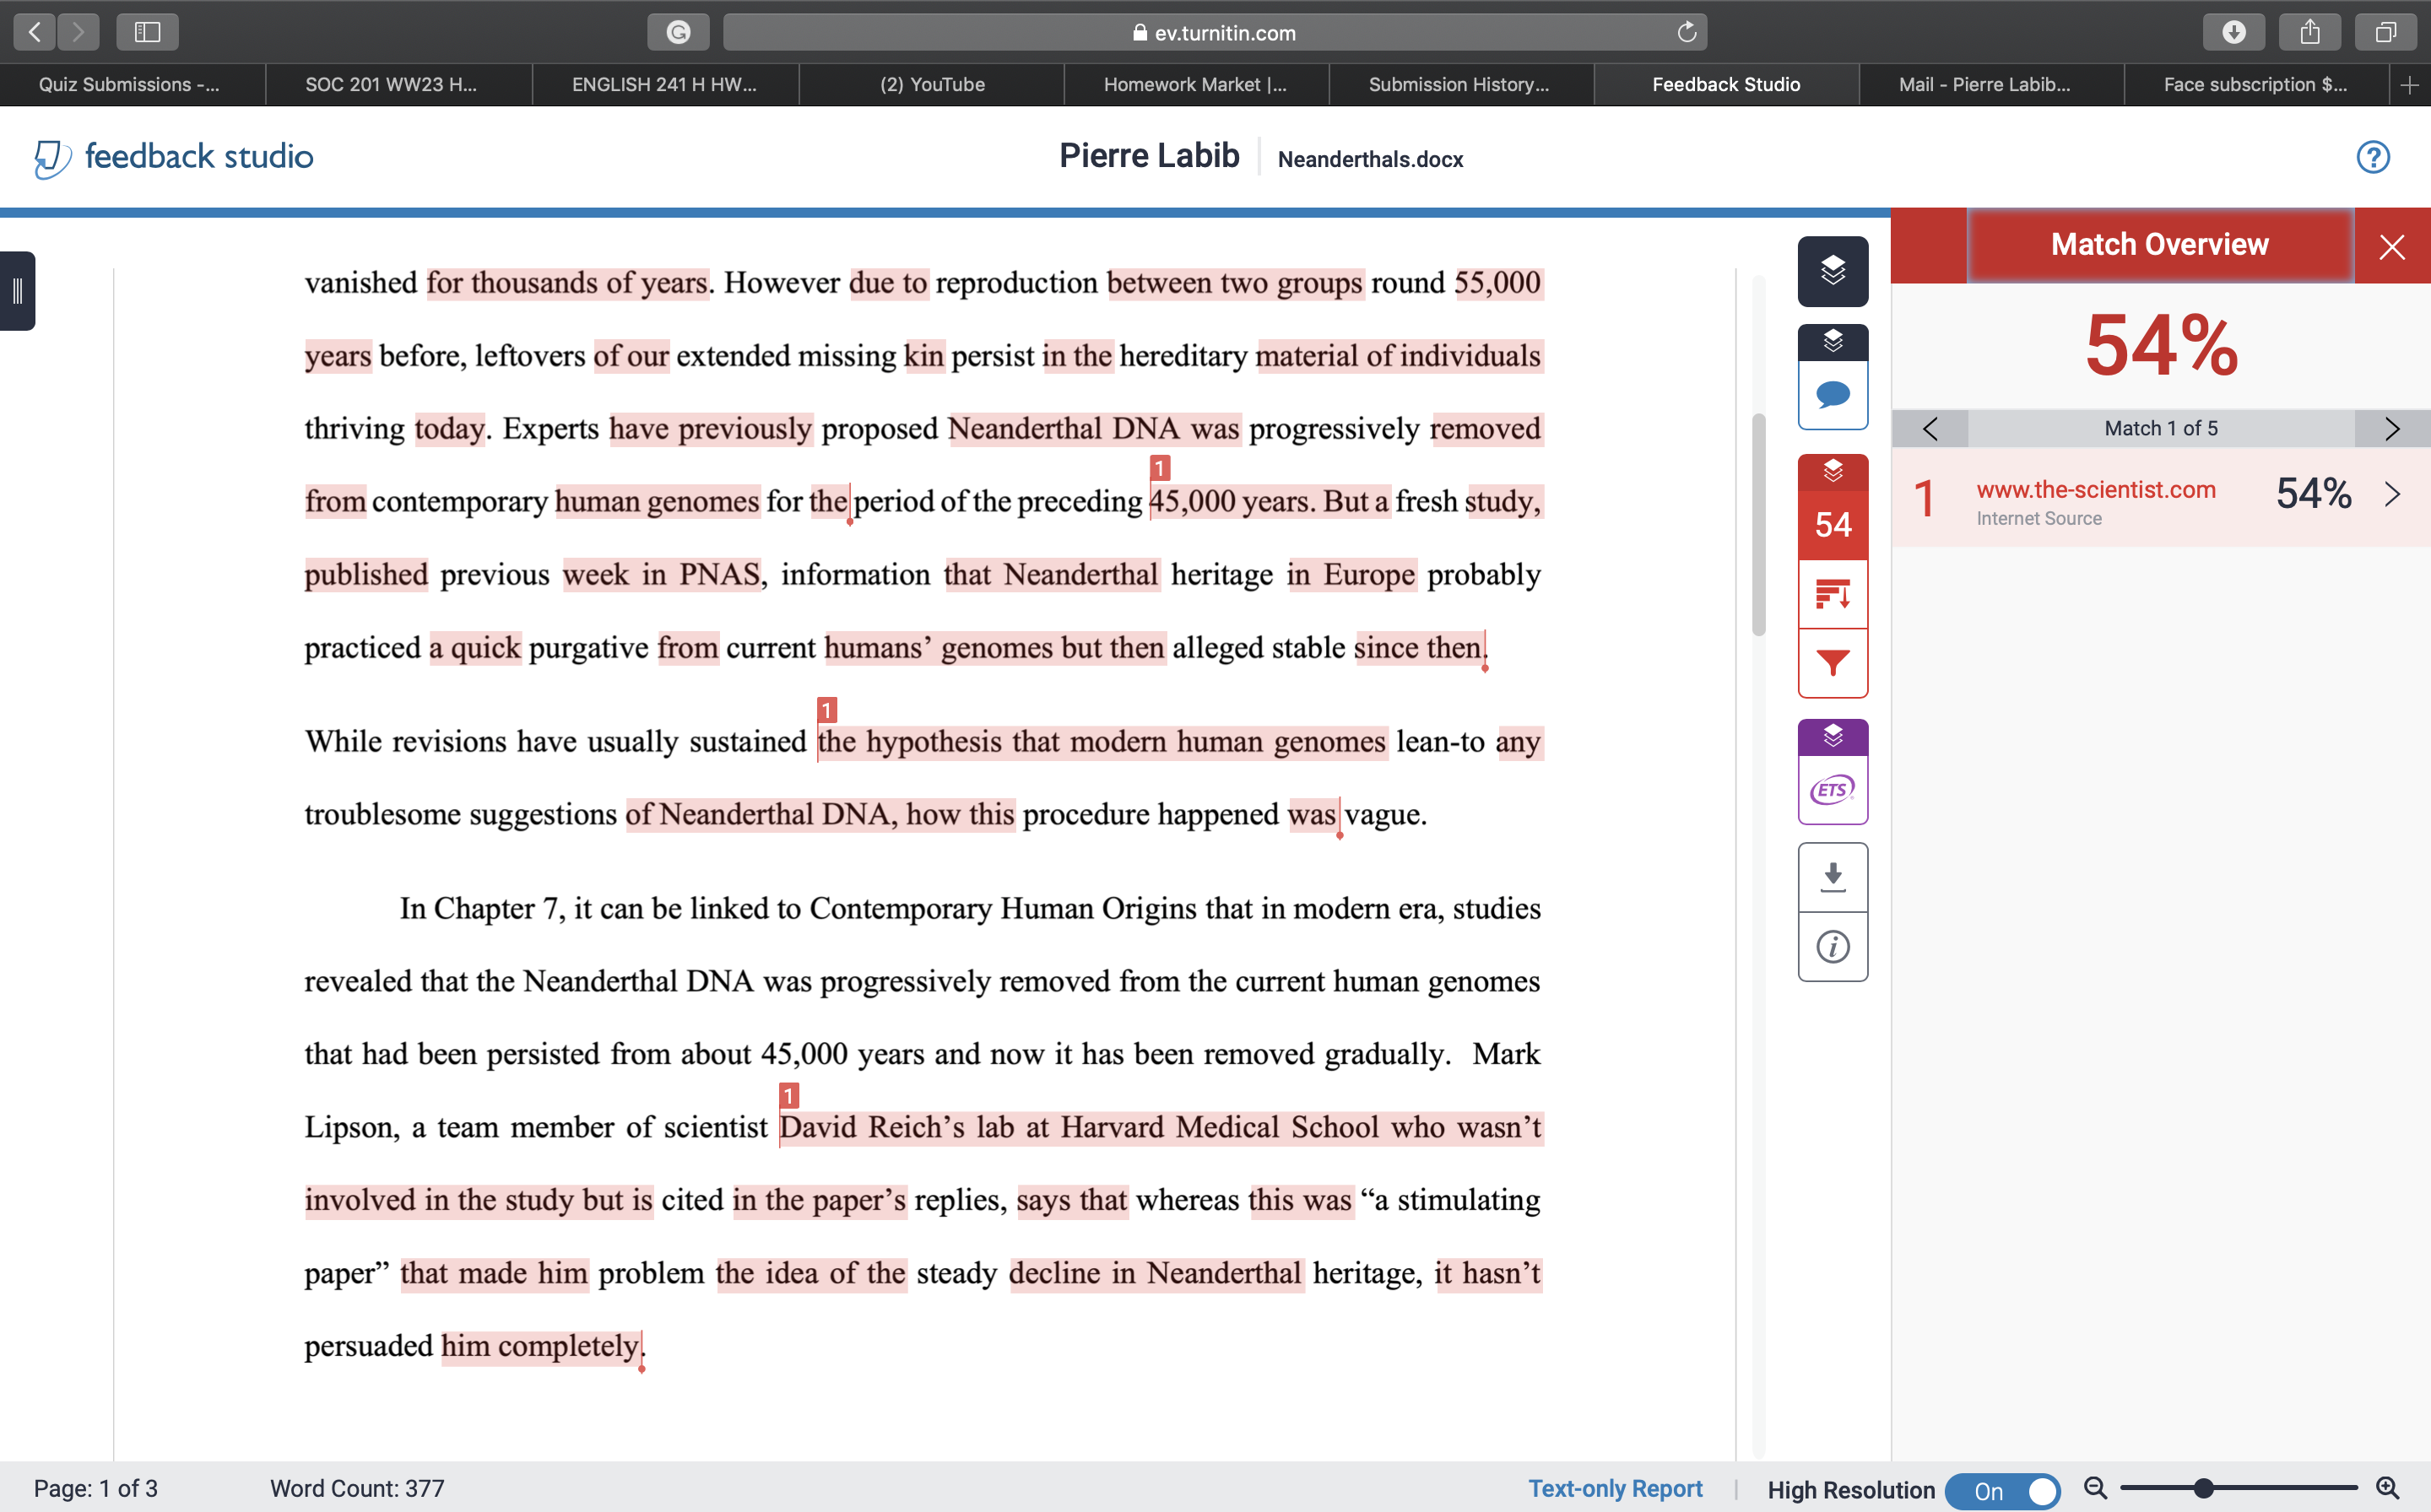Switch to ENGLISH 241 H HW tab
Viewport: 2431px width, 1512px height.
pyautogui.click(x=665, y=85)
